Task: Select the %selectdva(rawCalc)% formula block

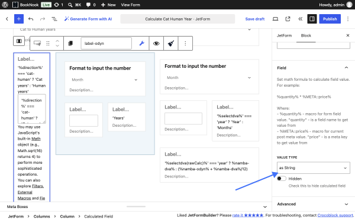Action: pyautogui.click(x=209, y=165)
